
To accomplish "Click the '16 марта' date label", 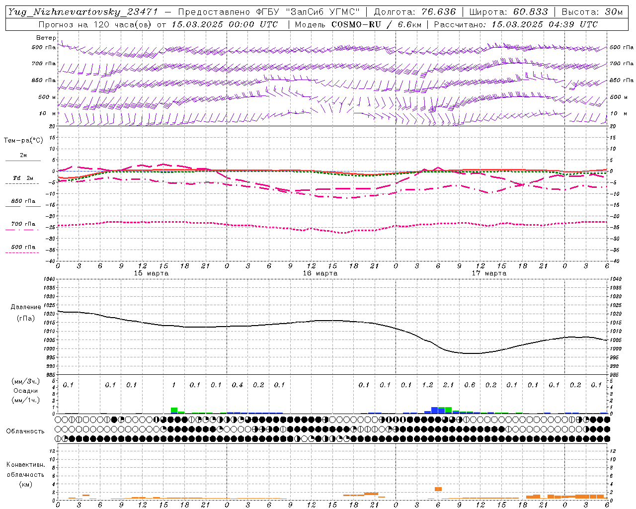I will [x=320, y=273].
